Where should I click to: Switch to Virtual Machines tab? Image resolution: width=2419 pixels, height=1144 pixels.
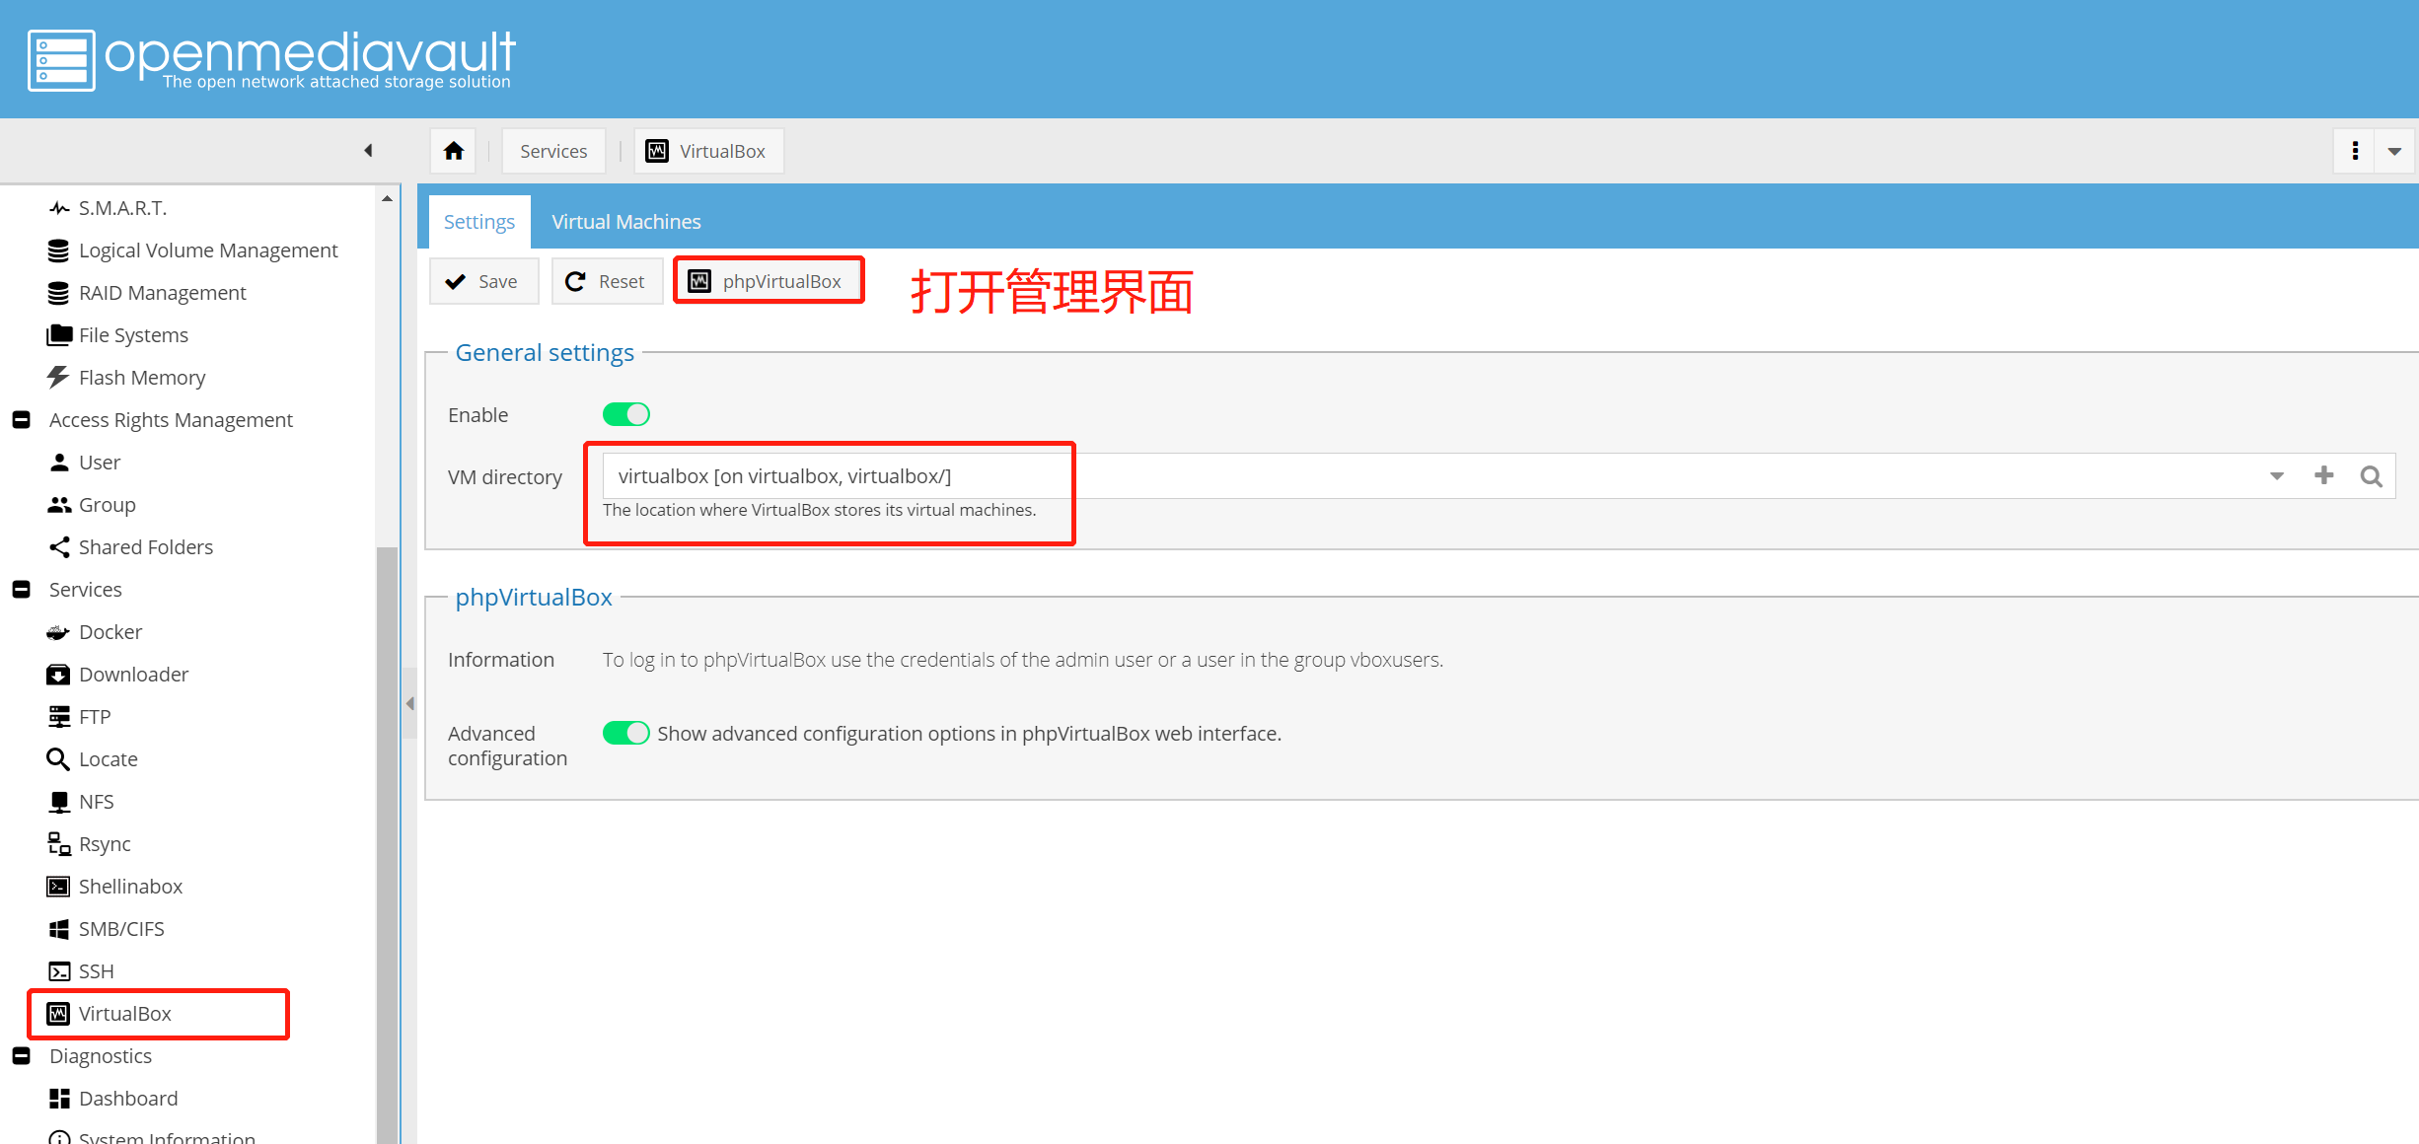(624, 222)
